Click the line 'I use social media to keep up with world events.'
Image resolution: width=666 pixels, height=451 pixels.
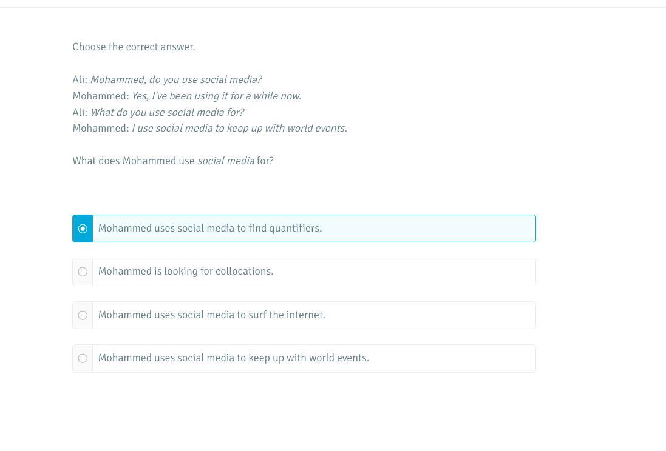click(x=239, y=129)
